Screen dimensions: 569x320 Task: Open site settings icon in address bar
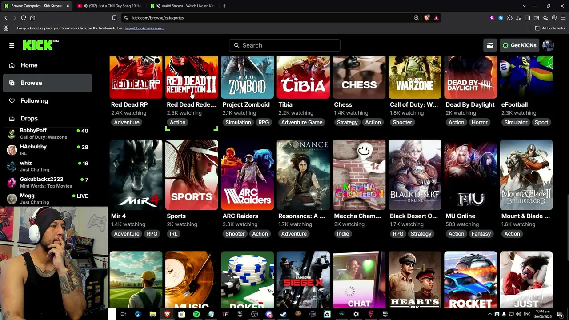coord(126,18)
